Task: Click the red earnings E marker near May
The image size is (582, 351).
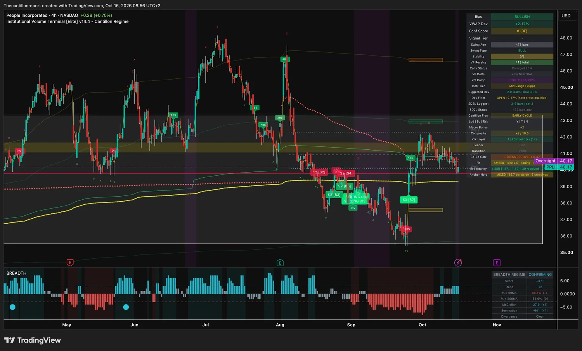Action: point(70,263)
